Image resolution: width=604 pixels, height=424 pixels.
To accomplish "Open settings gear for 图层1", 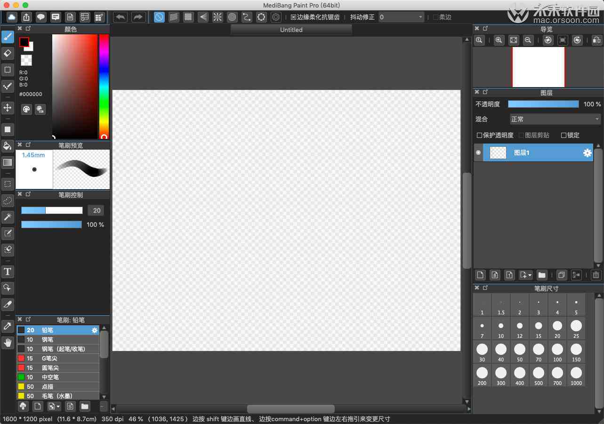I will (588, 153).
